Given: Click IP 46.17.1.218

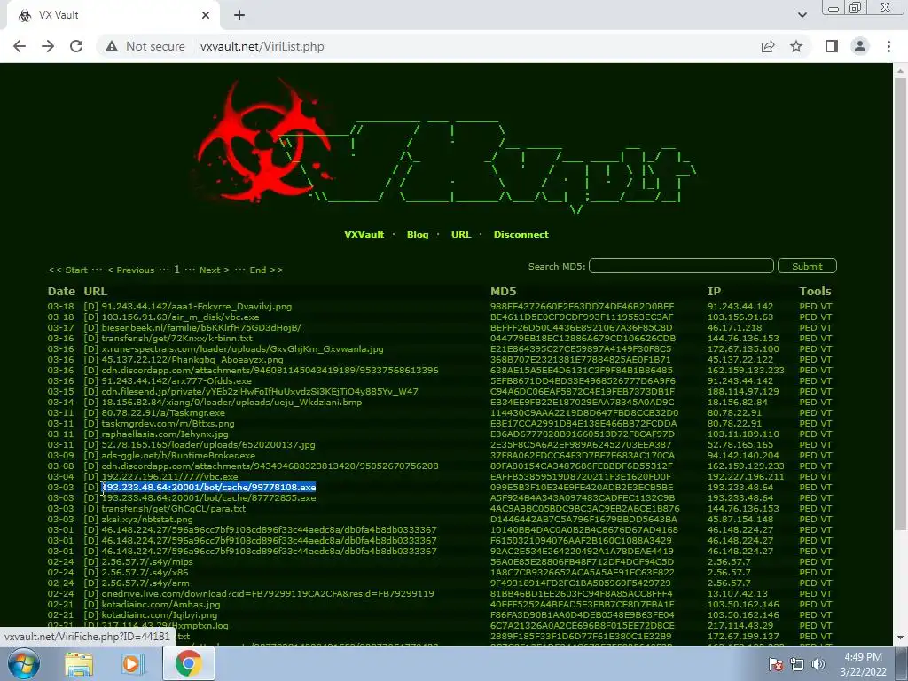Looking at the screenshot, I should point(734,328).
